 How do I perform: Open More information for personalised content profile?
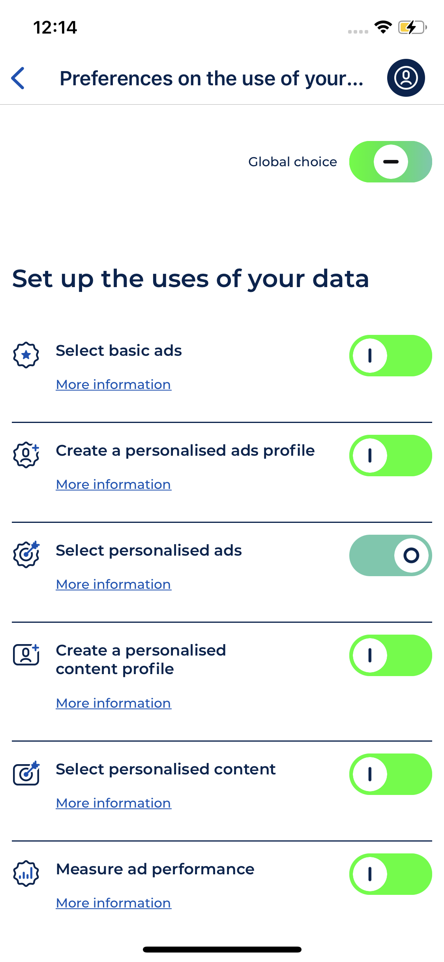(113, 703)
